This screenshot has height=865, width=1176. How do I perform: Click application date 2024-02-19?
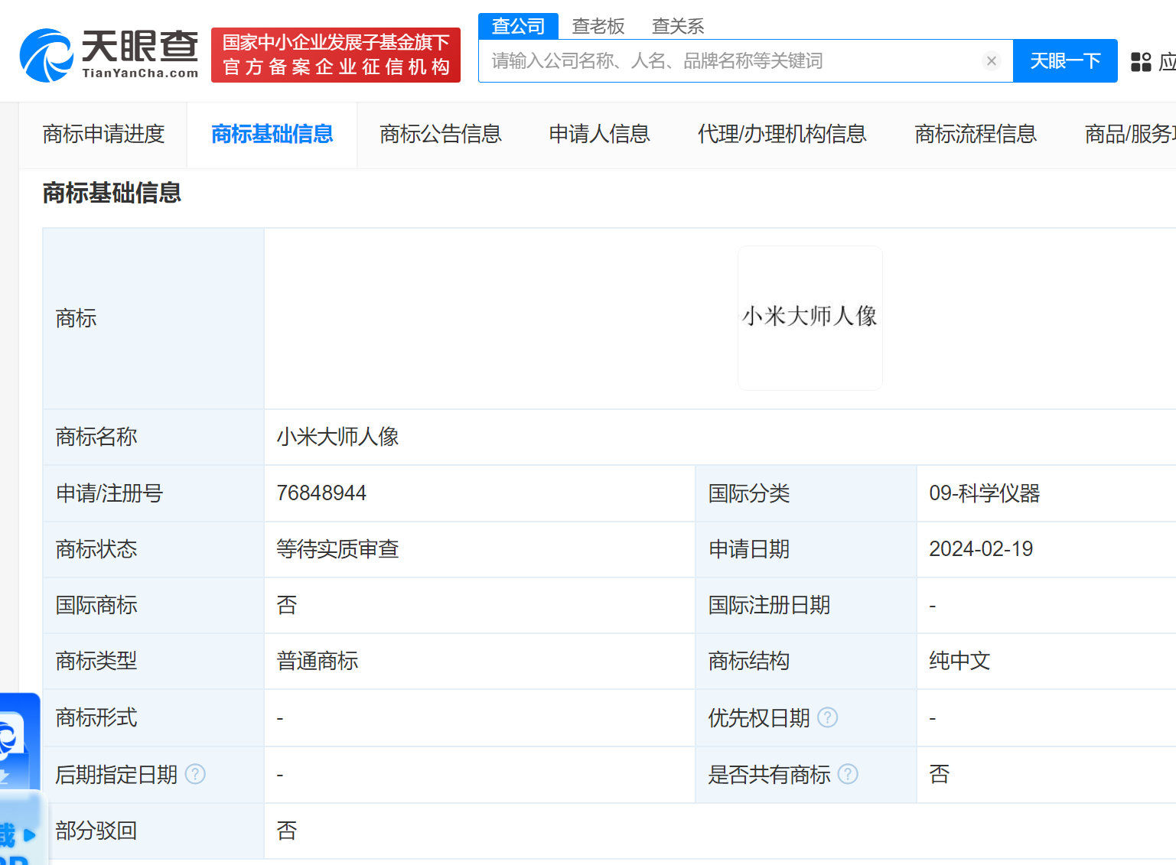[981, 549]
